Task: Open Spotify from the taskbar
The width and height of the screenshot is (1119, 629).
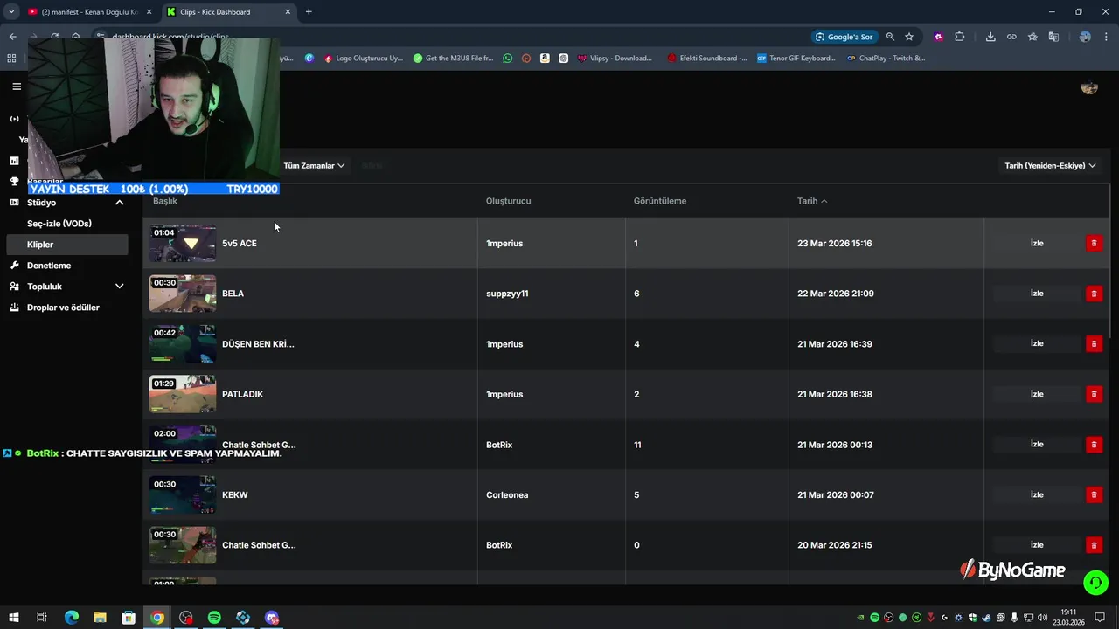Action: (214, 618)
